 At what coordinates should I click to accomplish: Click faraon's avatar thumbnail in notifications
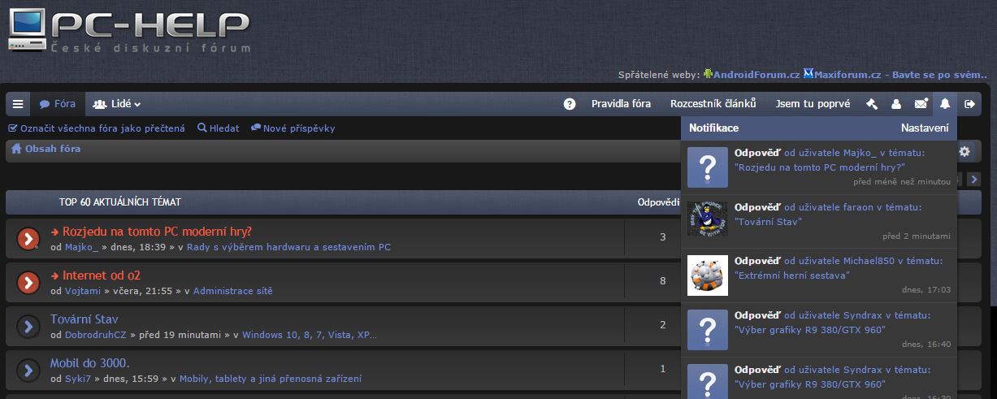point(707,219)
